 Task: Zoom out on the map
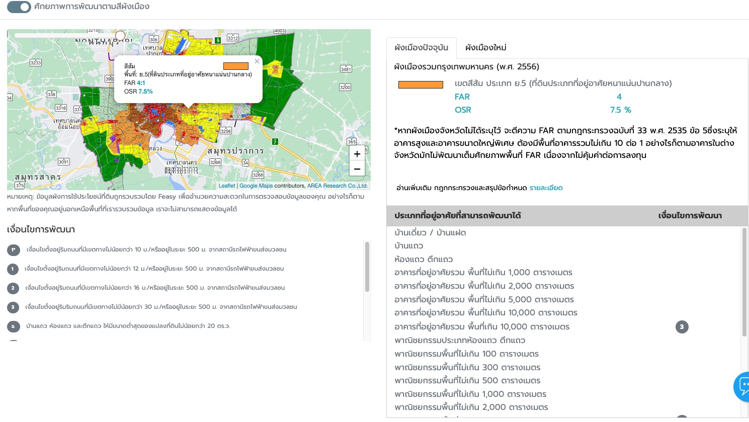coord(357,169)
